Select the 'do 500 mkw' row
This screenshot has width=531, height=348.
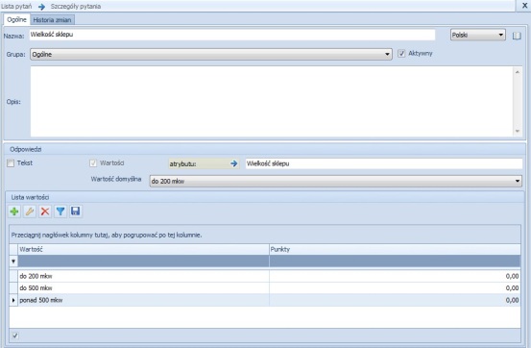pos(265,288)
